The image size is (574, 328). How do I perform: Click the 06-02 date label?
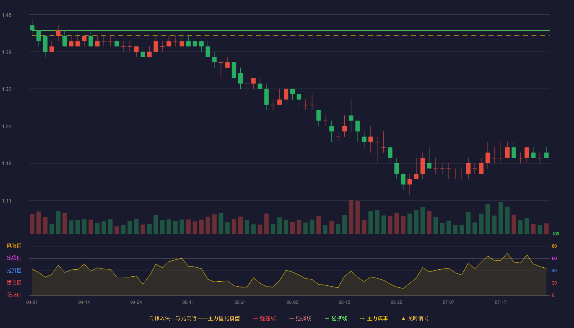click(292, 302)
